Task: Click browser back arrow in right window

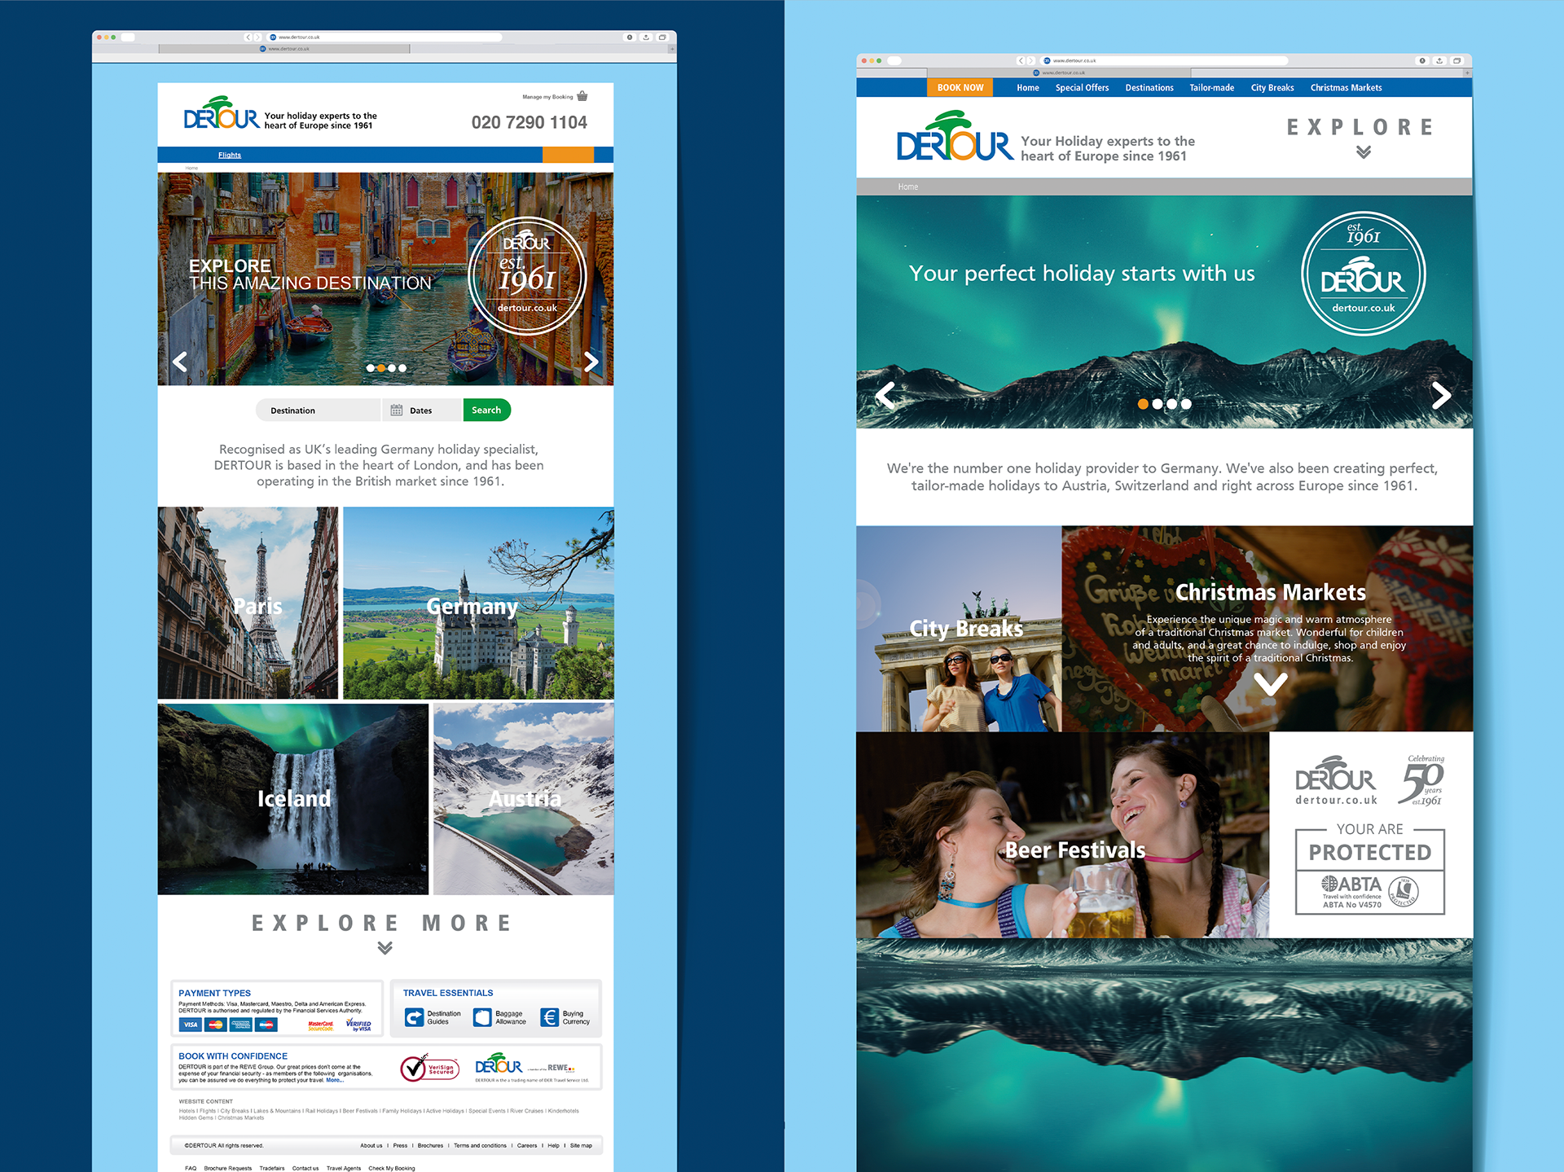Action: pyautogui.click(x=1021, y=61)
